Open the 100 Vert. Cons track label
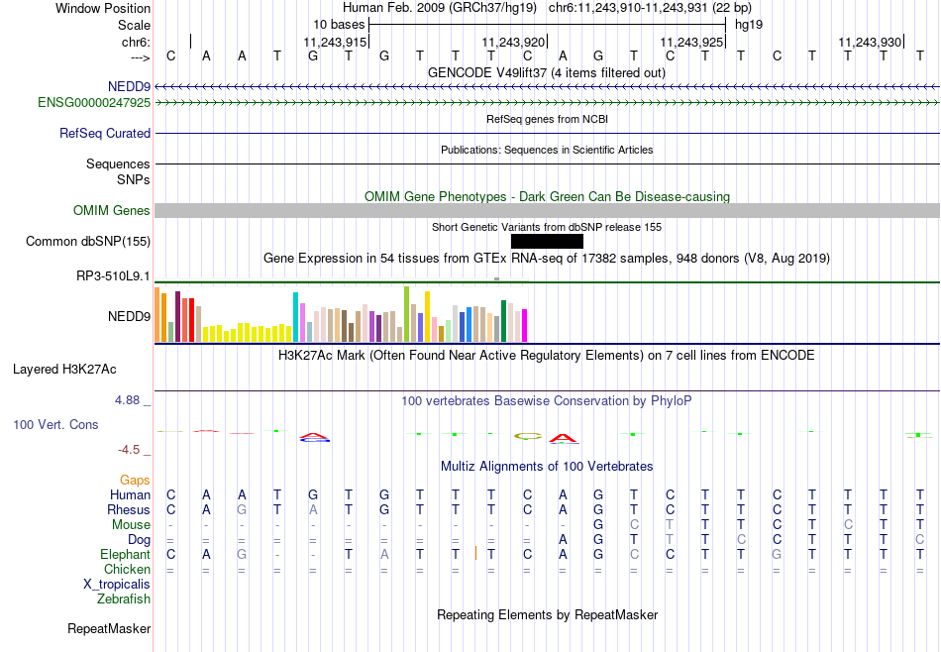 click(x=55, y=424)
